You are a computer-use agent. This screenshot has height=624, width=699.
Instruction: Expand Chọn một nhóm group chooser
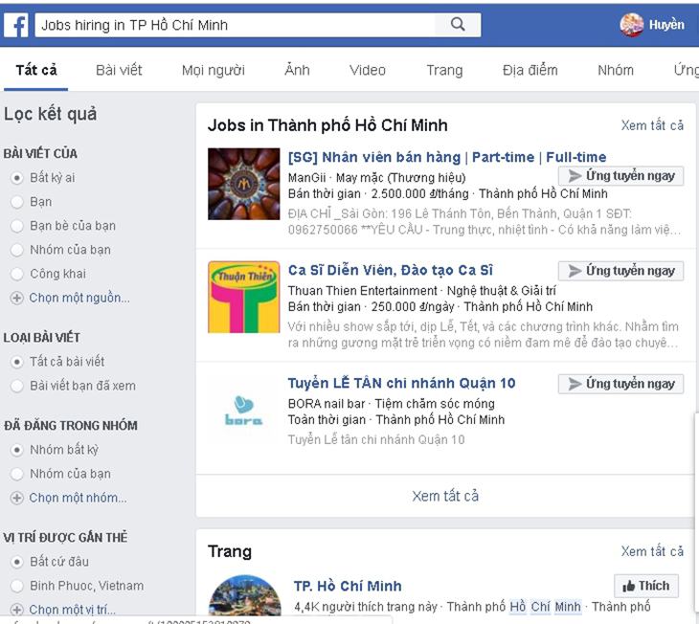78,498
